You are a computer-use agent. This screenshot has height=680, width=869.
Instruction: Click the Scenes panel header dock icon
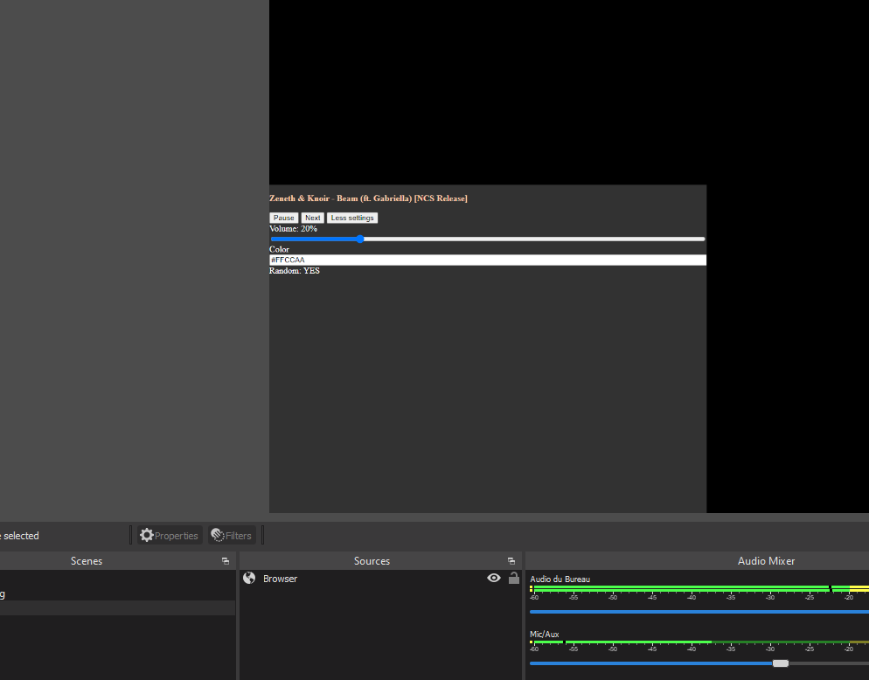point(226,560)
